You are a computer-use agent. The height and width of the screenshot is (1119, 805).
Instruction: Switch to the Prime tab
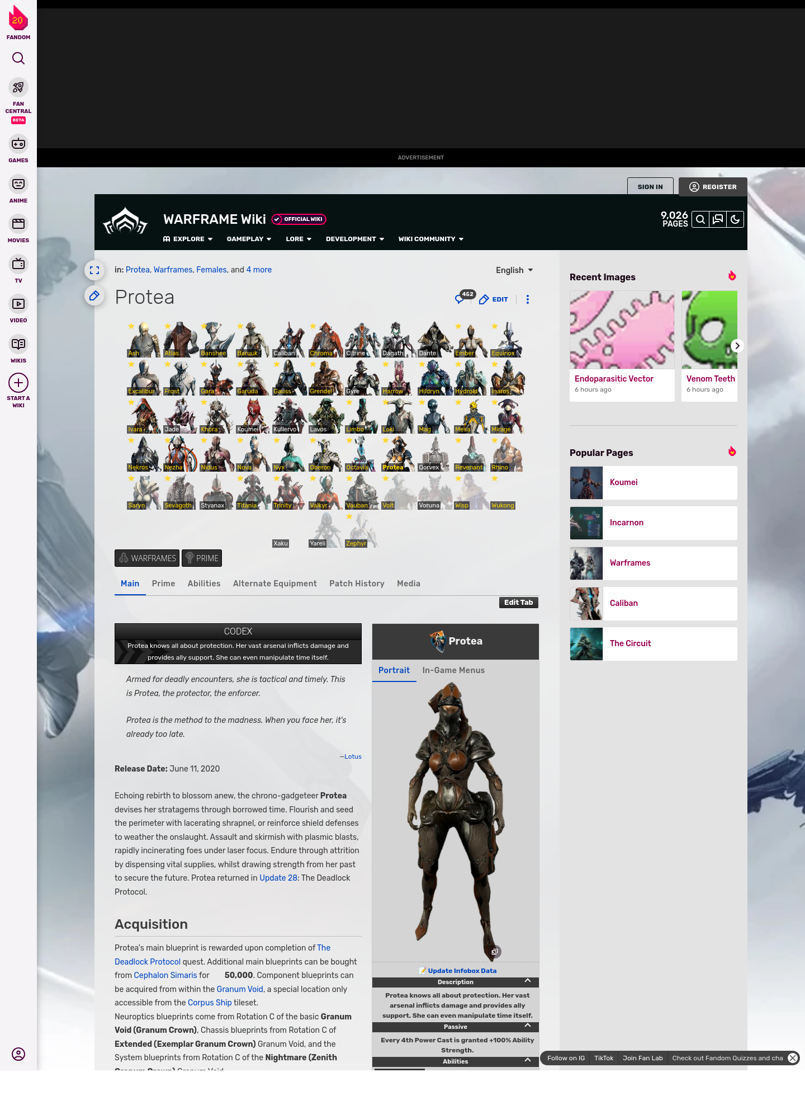tap(163, 584)
